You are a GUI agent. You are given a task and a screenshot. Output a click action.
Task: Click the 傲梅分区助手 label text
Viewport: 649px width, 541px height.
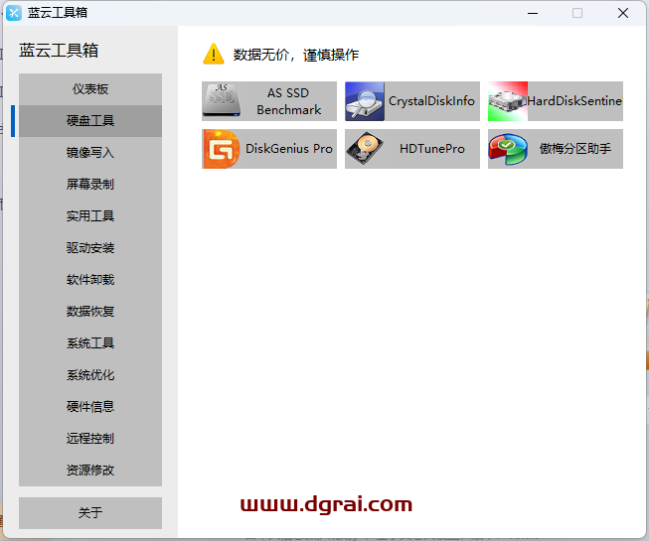pyautogui.click(x=574, y=149)
